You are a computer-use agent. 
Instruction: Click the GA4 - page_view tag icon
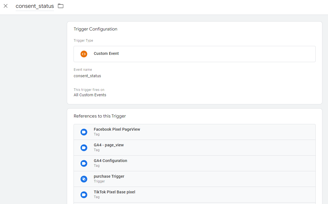[84, 148]
